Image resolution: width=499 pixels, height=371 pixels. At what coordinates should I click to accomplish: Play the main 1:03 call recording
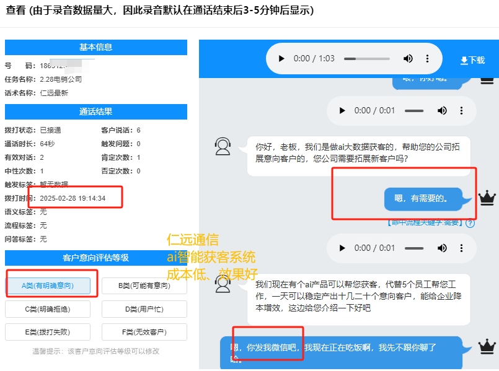click(281, 58)
